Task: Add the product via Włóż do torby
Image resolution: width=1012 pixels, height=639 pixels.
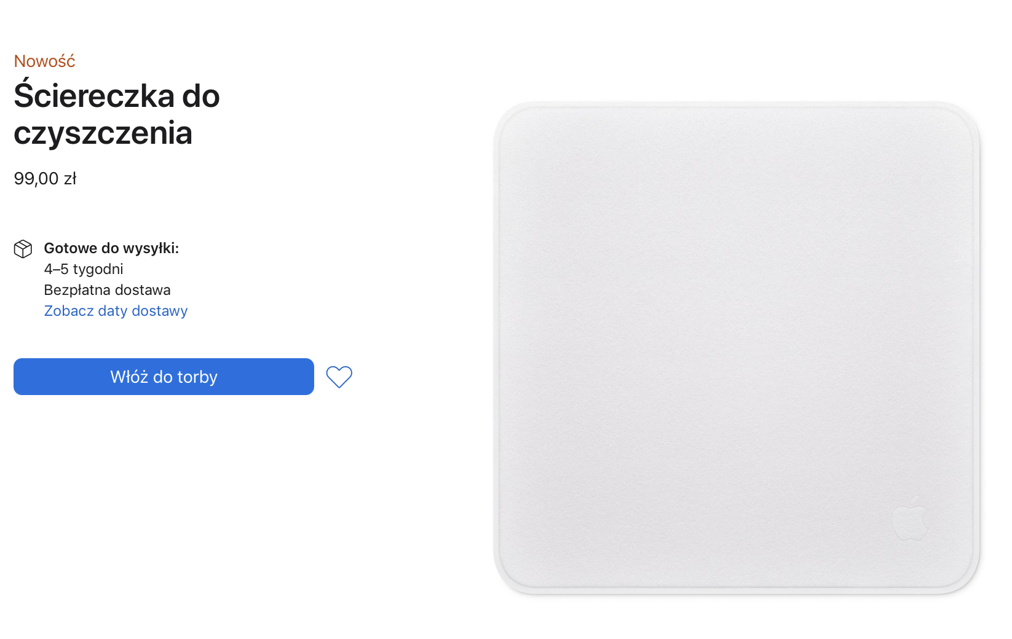Action: click(164, 377)
